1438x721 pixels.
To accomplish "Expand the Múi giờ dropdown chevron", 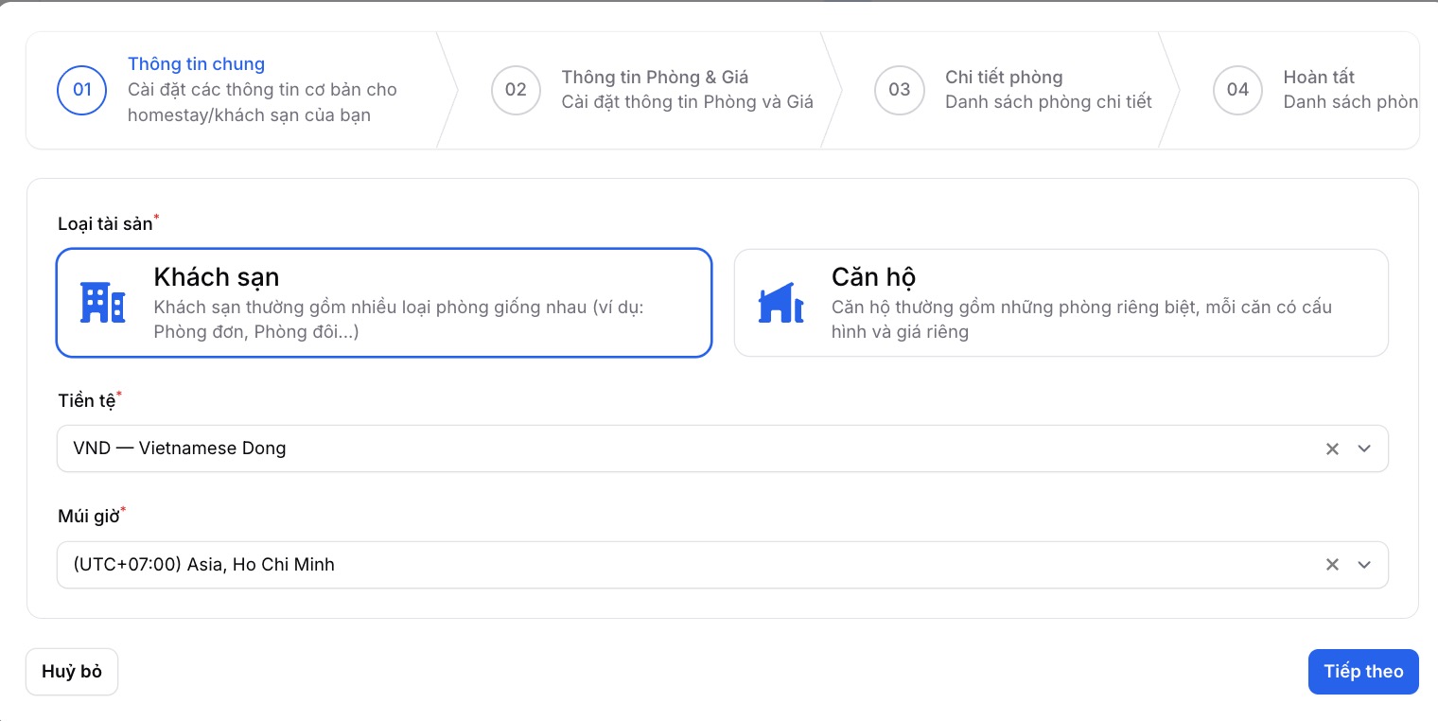I will (x=1364, y=565).
